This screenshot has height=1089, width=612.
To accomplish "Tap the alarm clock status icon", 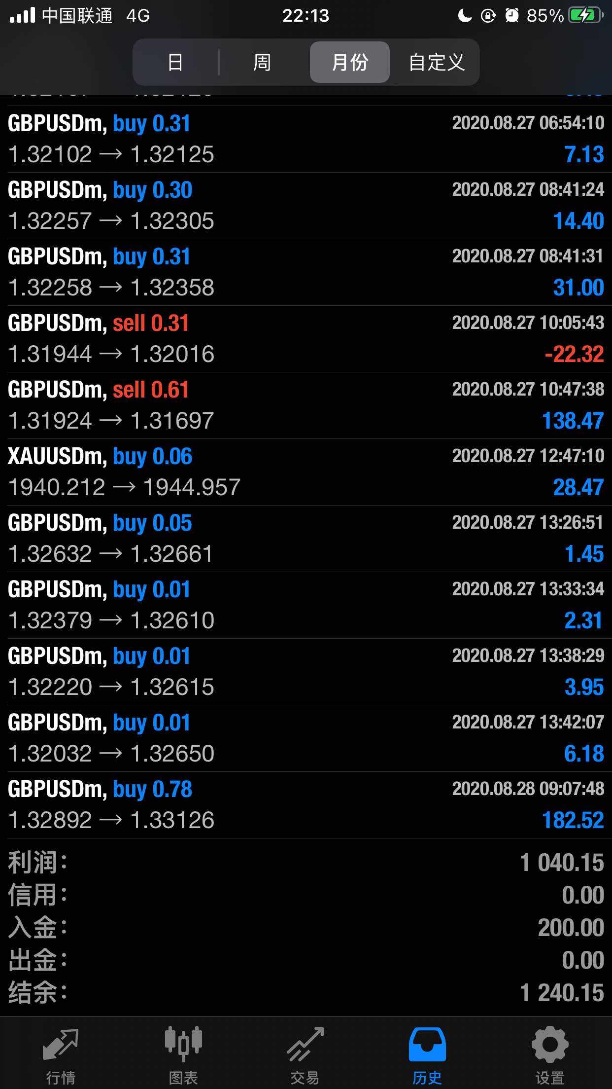I will 512,16.
